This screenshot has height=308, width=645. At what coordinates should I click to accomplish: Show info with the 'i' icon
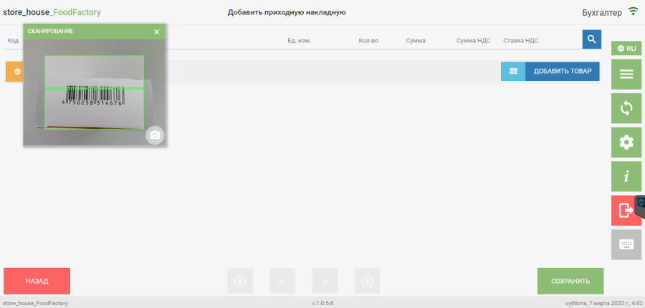pyautogui.click(x=626, y=176)
